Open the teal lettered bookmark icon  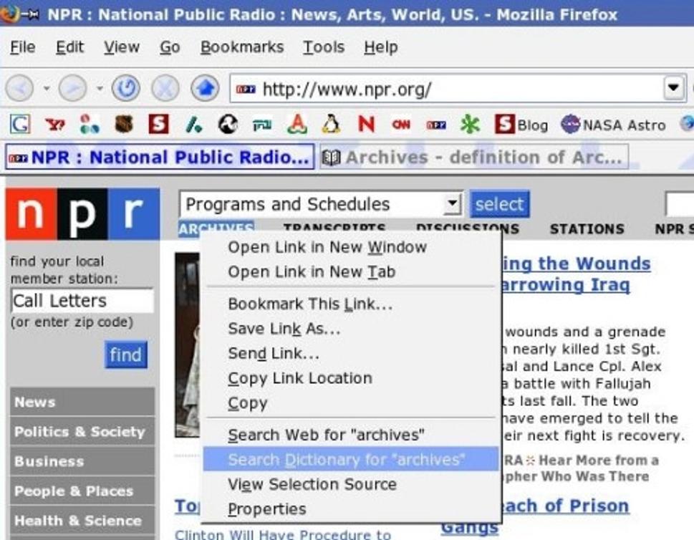click(262, 125)
